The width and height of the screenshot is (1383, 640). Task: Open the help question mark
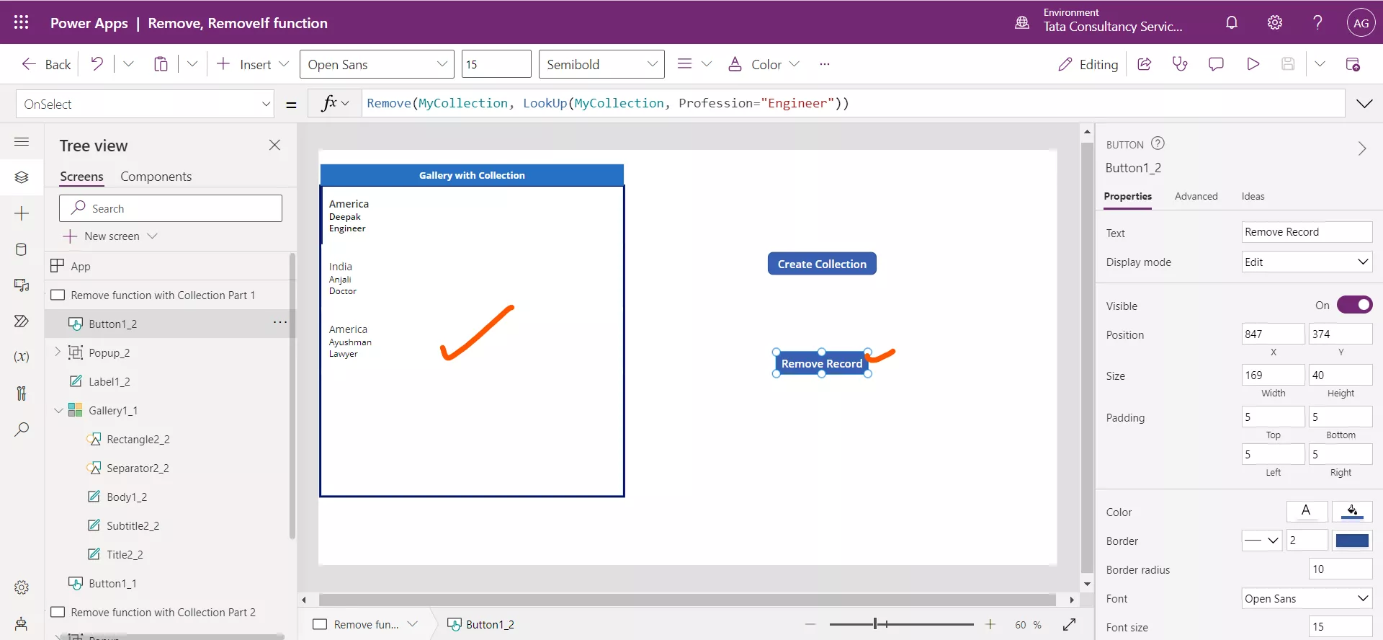point(1317,22)
